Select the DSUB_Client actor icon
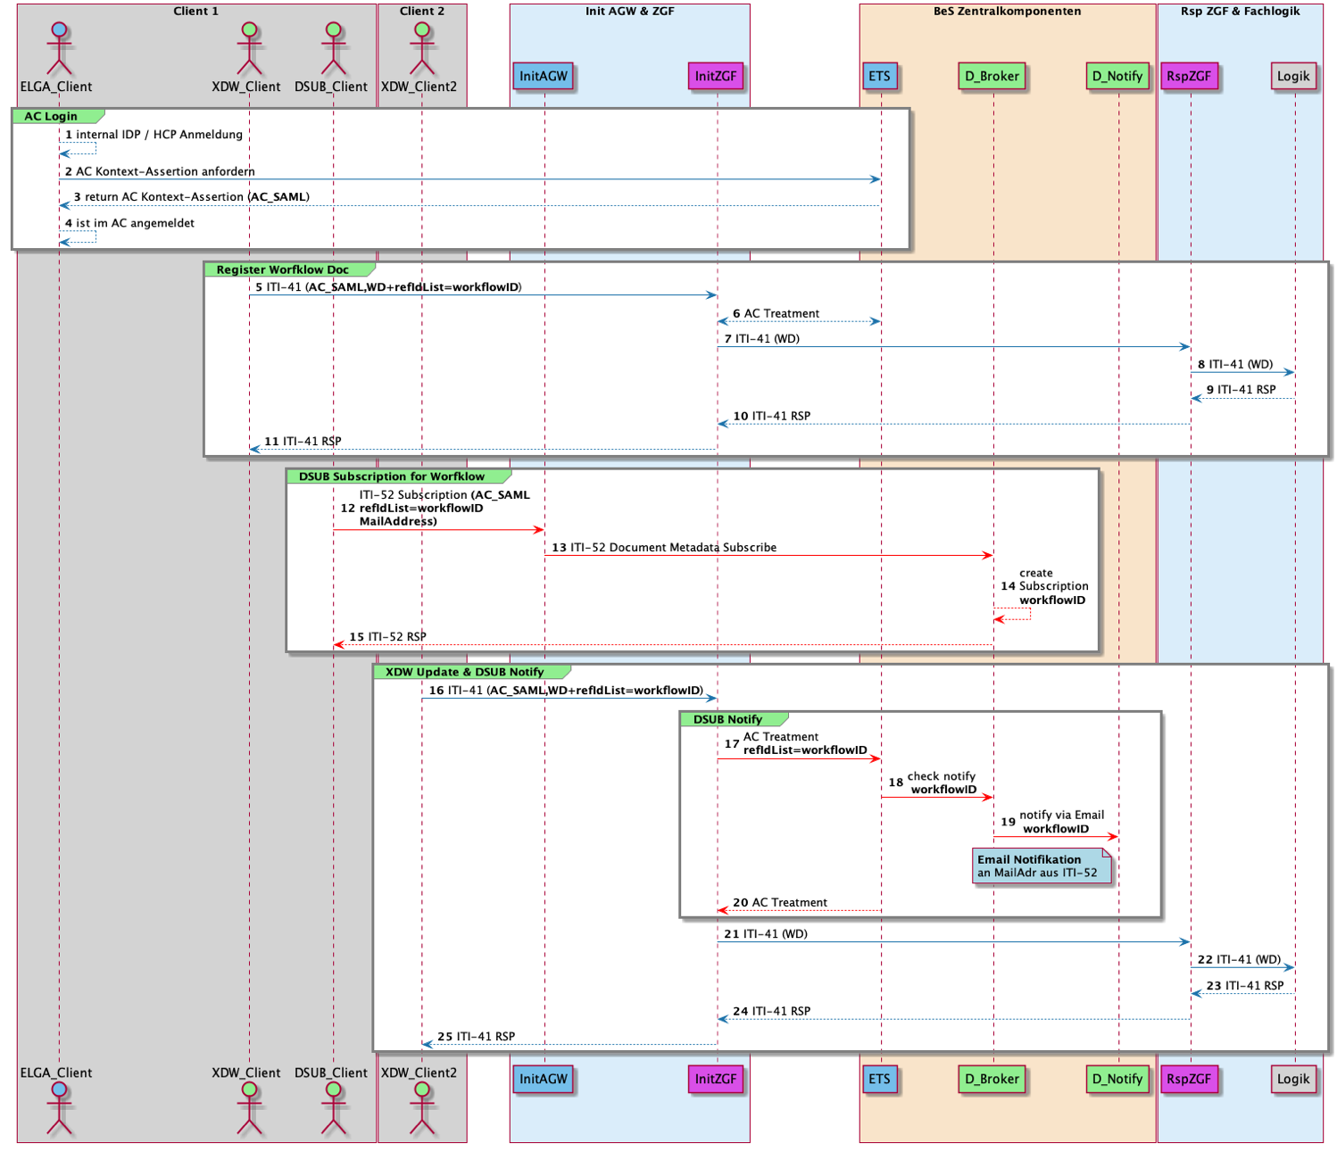This screenshot has width=1337, height=1151. [331, 49]
